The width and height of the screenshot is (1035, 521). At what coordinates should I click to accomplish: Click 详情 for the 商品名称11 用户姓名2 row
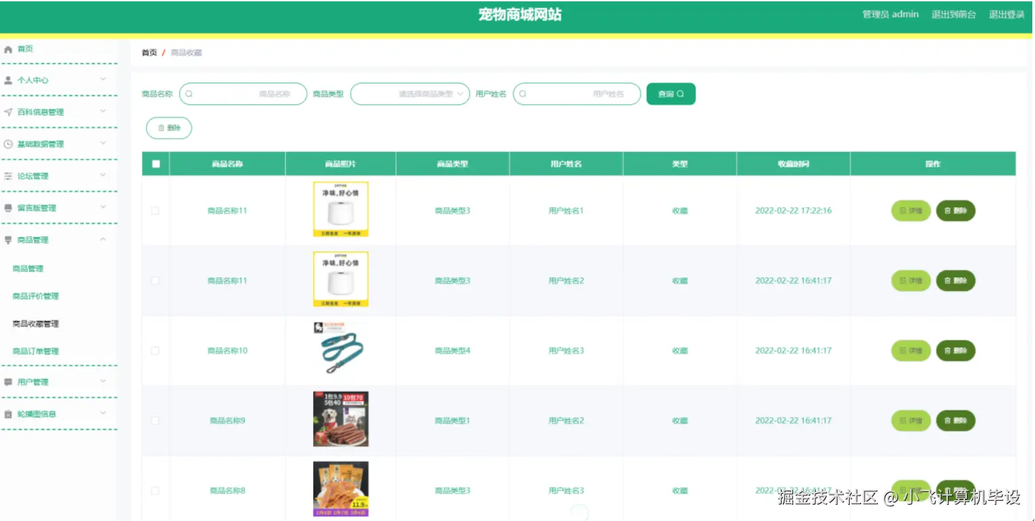911,281
